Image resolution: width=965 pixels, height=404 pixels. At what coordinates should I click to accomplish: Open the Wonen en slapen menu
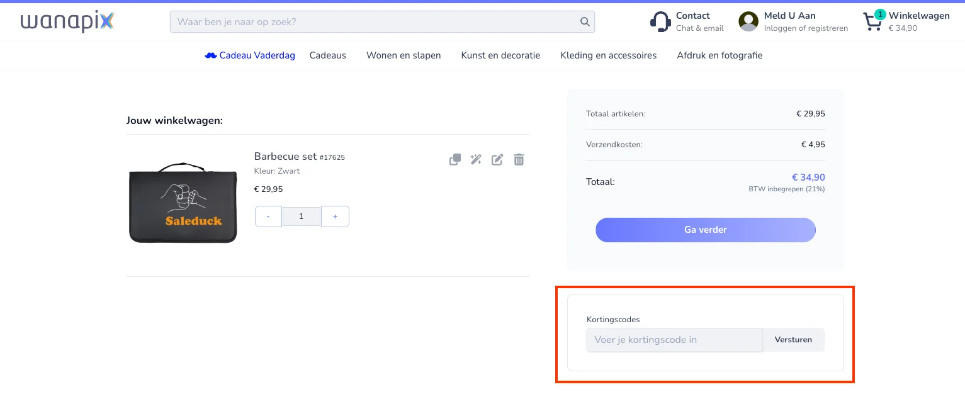[x=403, y=55]
